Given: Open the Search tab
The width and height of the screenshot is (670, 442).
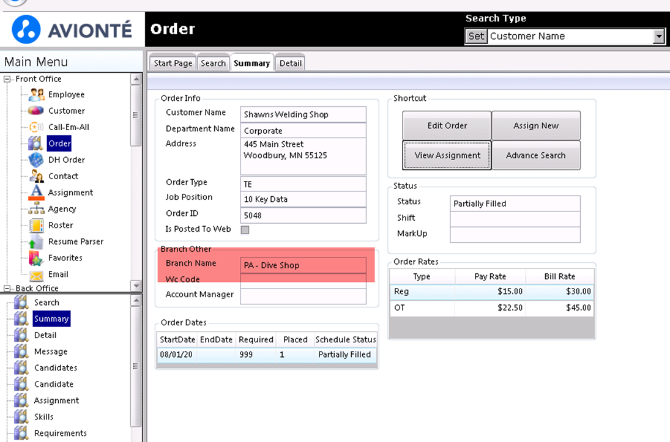Looking at the screenshot, I should [213, 63].
